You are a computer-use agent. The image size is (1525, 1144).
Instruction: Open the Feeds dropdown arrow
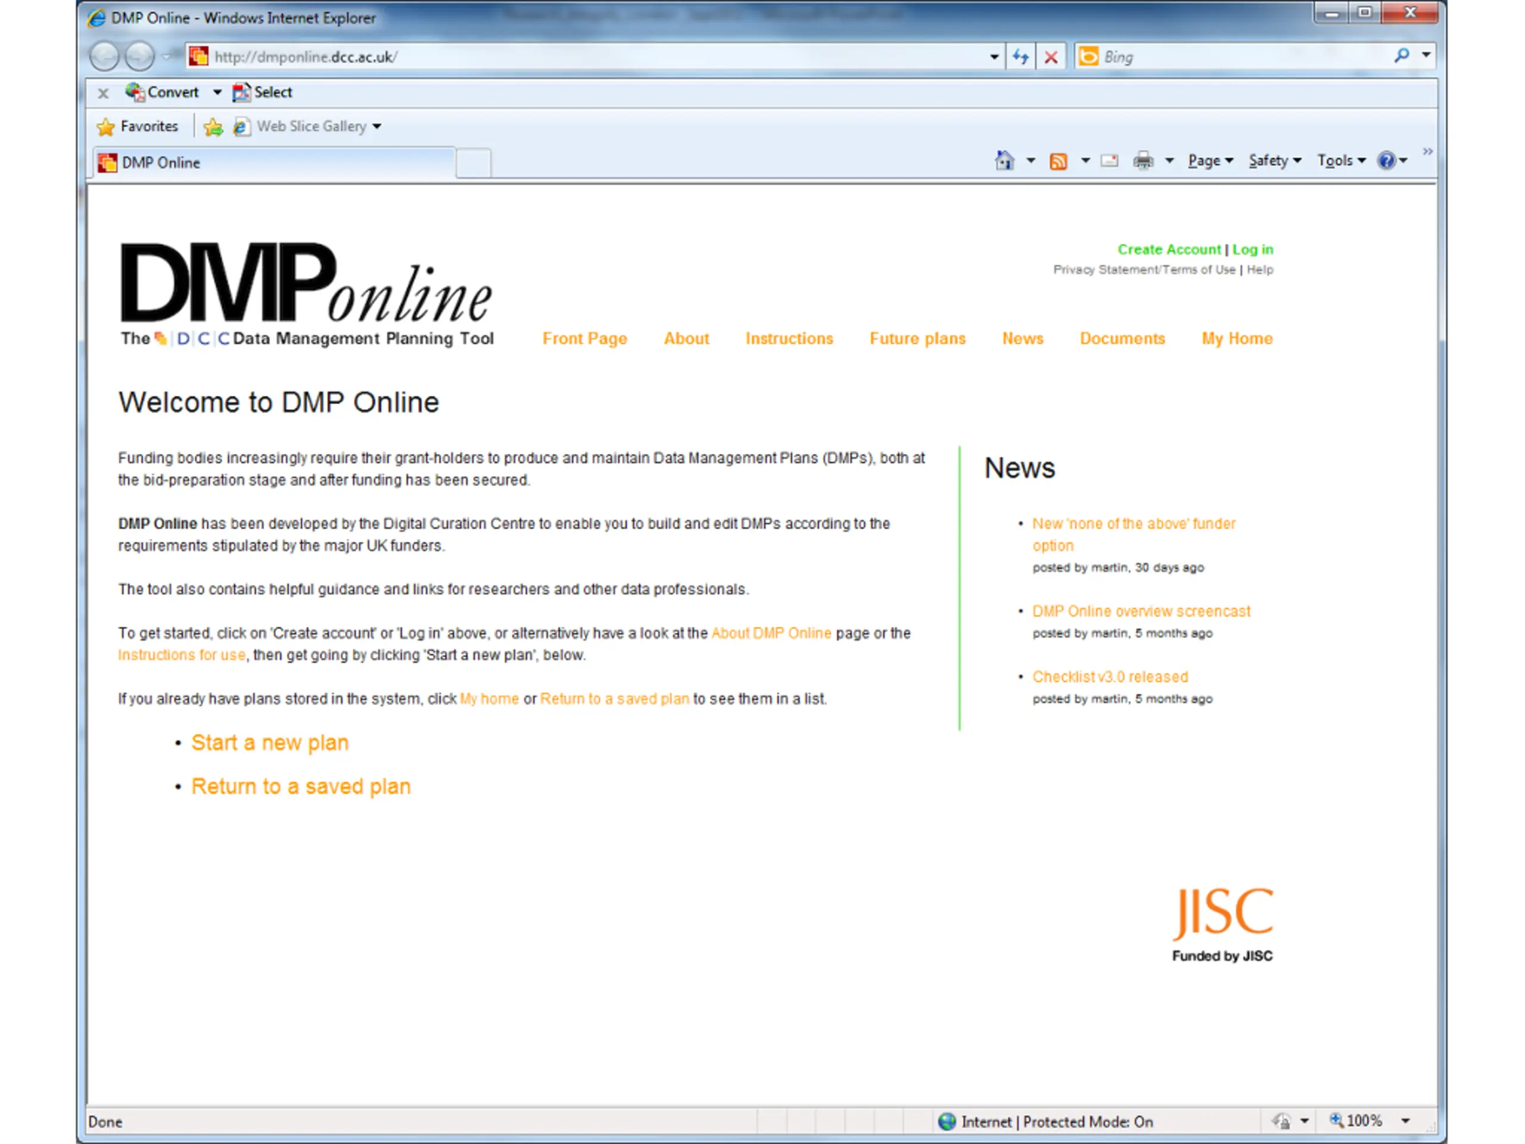[1085, 161]
